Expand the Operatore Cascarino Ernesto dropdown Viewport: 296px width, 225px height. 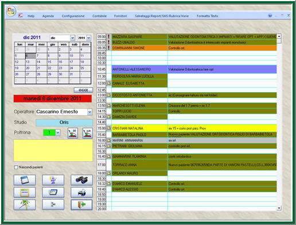point(89,112)
